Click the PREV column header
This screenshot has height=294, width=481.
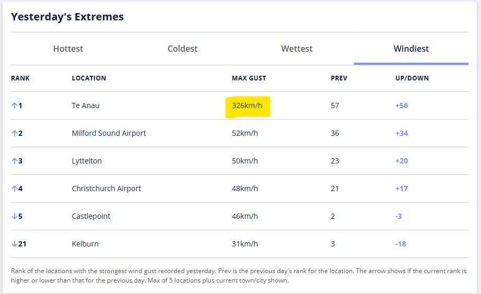(339, 78)
